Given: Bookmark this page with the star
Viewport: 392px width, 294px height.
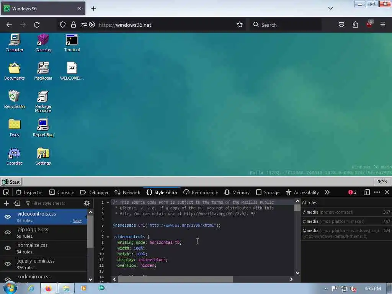Looking at the screenshot, I should [x=240, y=24].
